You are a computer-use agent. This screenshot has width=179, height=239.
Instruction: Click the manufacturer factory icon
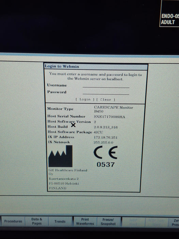tap(60, 156)
